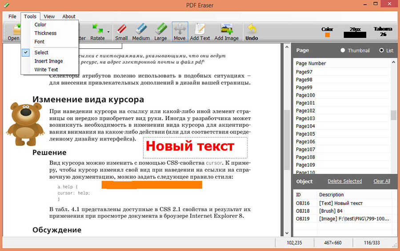Screen dimensions: 400x251
Task: Select the Small eraser tool
Action: [121, 32]
